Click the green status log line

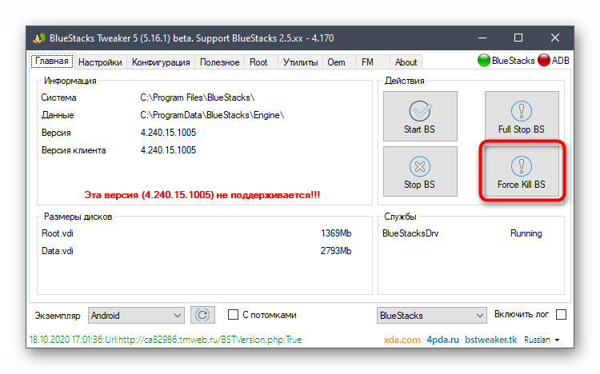tap(166, 340)
